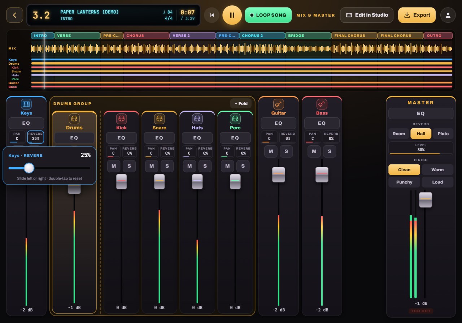Click the Perc drum icon
Image resolution: width=462 pixels, height=323 pixels.
tap(235, 119)
